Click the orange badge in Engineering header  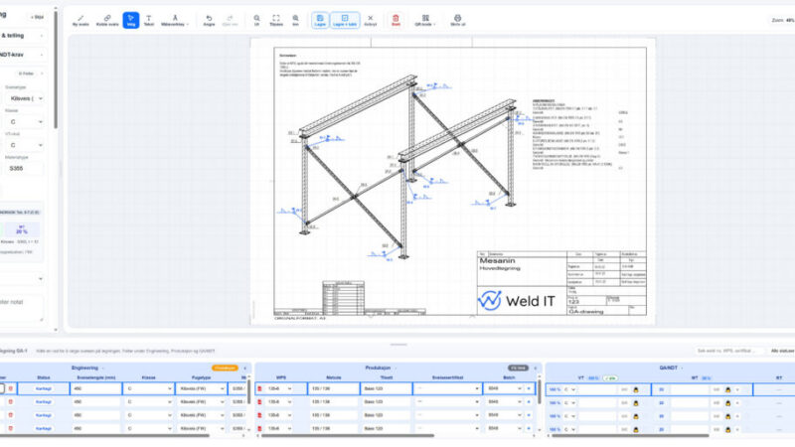(225, 368)
